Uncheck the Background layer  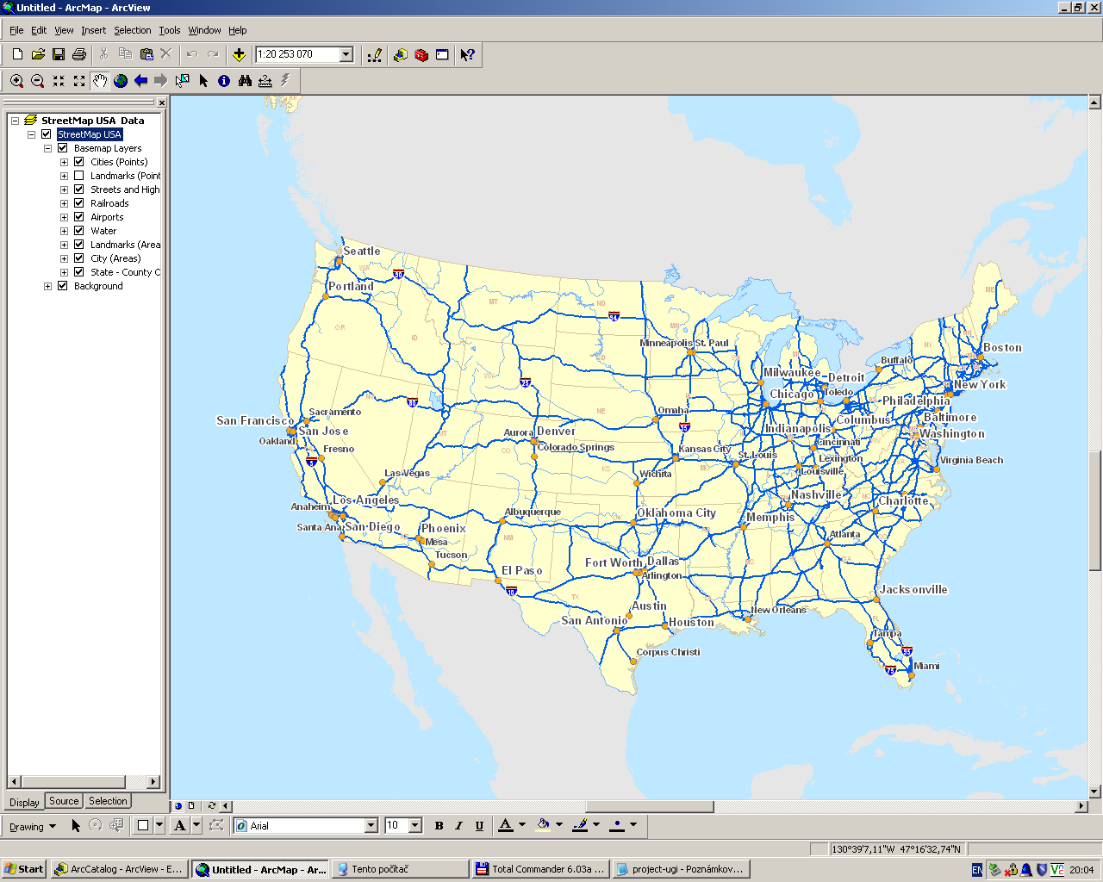pyautogui.click(x=62, y=286)
